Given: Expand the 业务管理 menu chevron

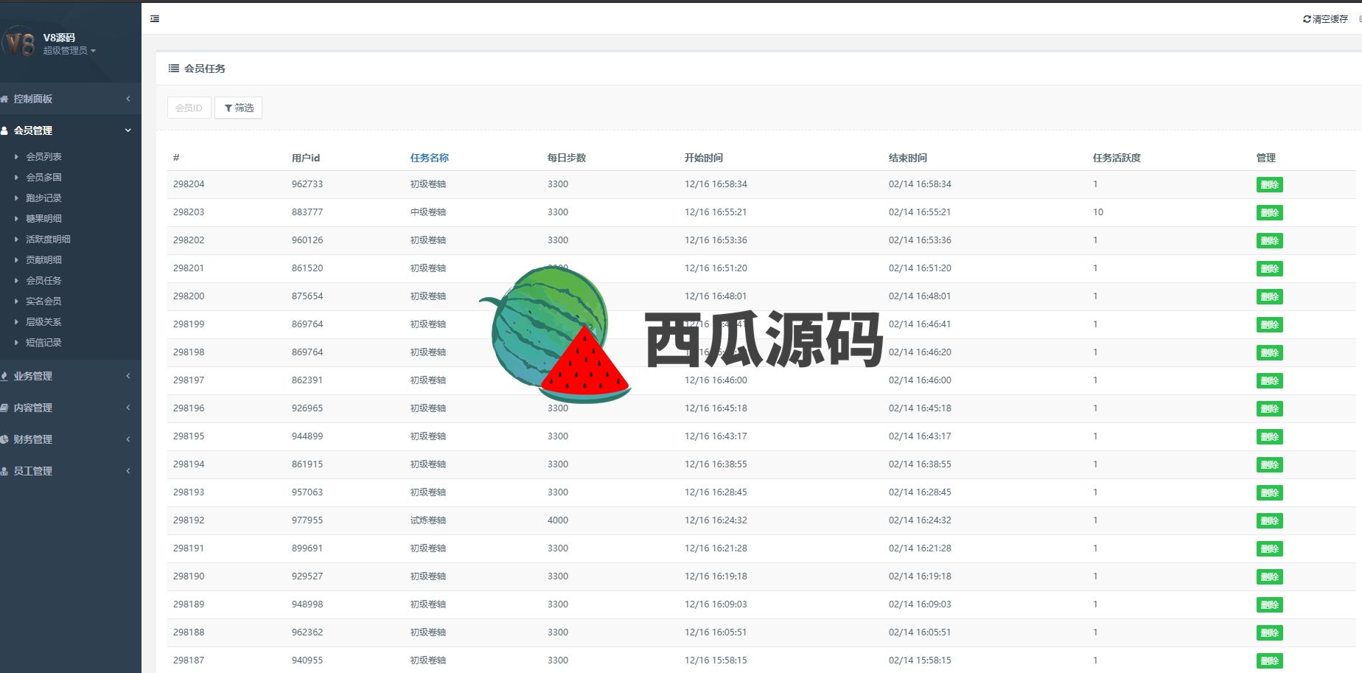Looking at the screenshot, I should tap(128, 376).
